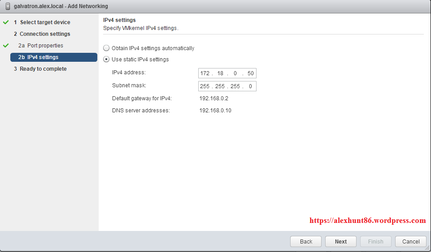Click the 'IPv4 settings' heading
431x252 pixels.
click(119, 20)
